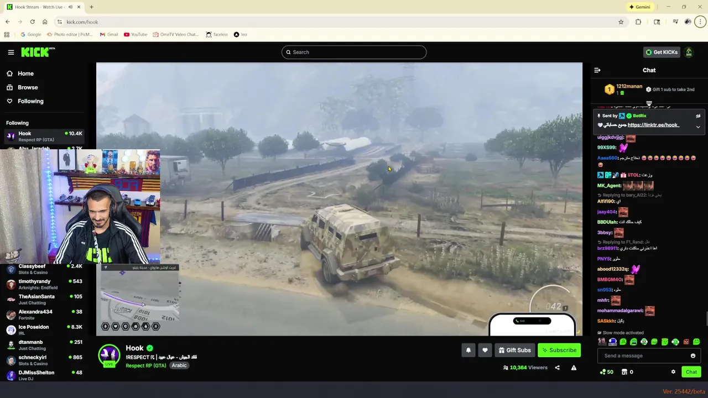
Task: Click the green Chat send button
Action: [691, 372]
